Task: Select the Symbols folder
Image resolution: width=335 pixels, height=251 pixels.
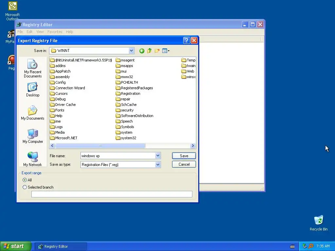Action: [x=125, y=127]
